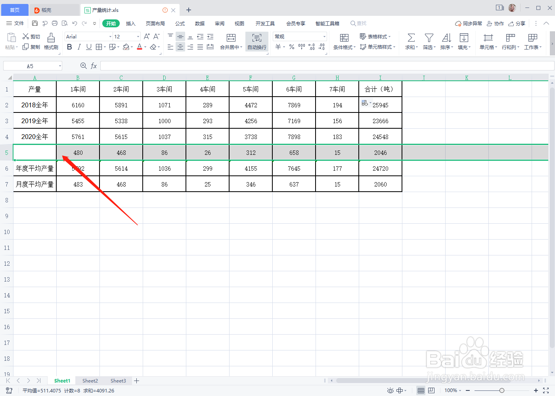Image resolution: width=555 pixels, height=396 pixels.
Task: Select cell containing 25945
Action: coord(380,105)
